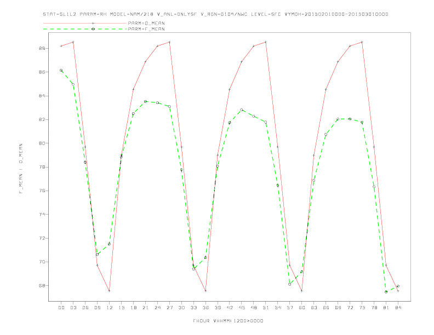Click the green F_MEAN circle at hour 45
The height and width of the screenshot is (335, 434).
pos(242,109)
